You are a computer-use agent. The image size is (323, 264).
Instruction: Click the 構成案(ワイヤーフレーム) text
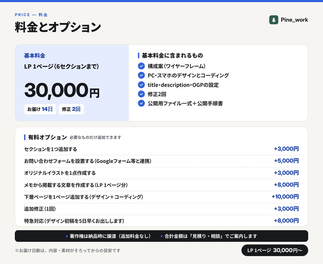click(x=177, y=66)
